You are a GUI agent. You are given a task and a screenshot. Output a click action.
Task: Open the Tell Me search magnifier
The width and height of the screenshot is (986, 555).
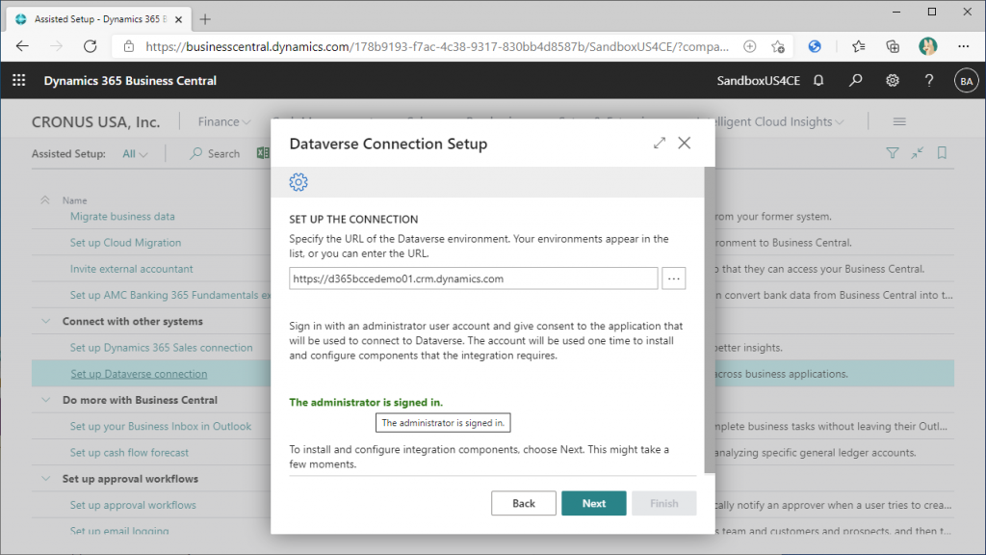[855, 81]
